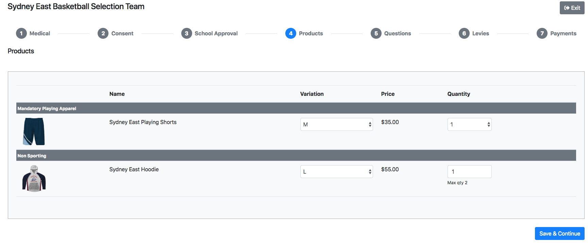Click the step 2 Consent circle icon
588x243 pixels.
(x=103, y=33)
